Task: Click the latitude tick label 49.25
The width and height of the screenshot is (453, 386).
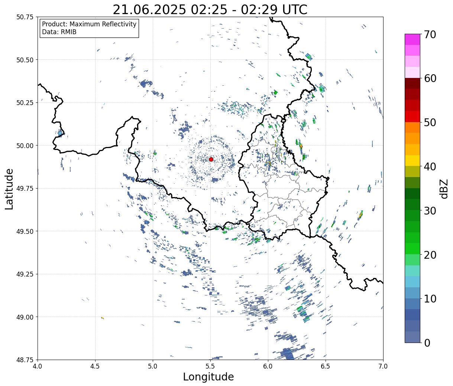Action: click(x=25, y=274)
